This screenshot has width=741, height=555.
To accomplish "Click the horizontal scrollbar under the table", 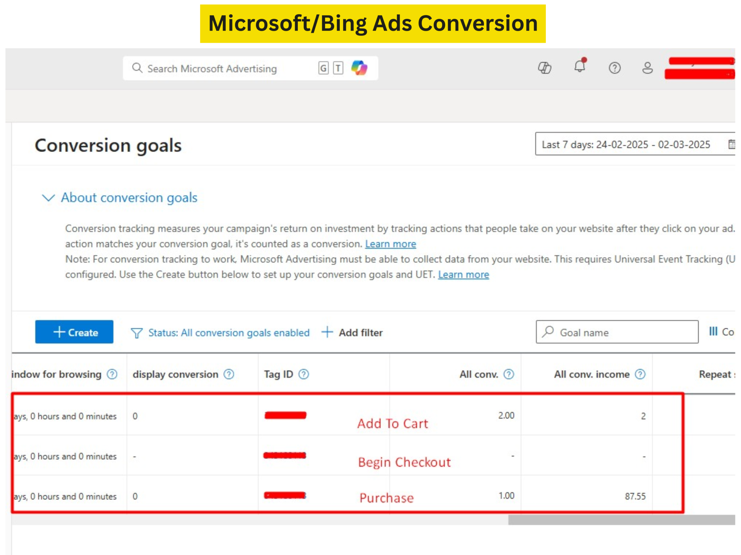I will point(621,519).
